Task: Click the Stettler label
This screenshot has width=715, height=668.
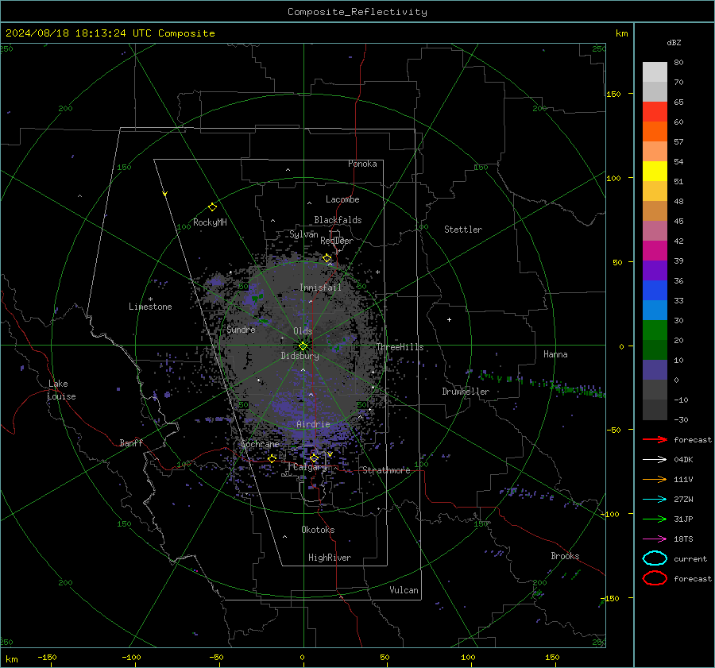Action: (x=463, y=230)
